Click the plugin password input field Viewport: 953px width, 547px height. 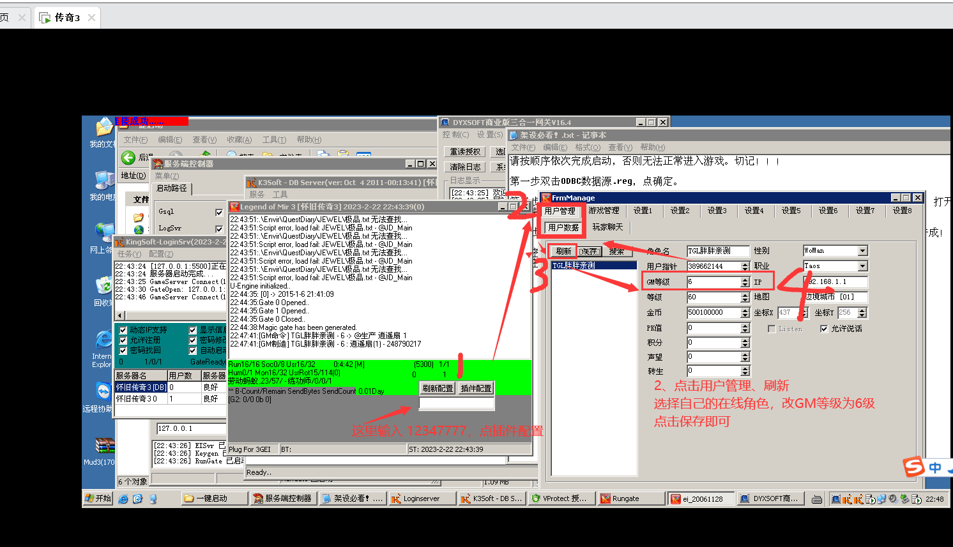[457, 403]
